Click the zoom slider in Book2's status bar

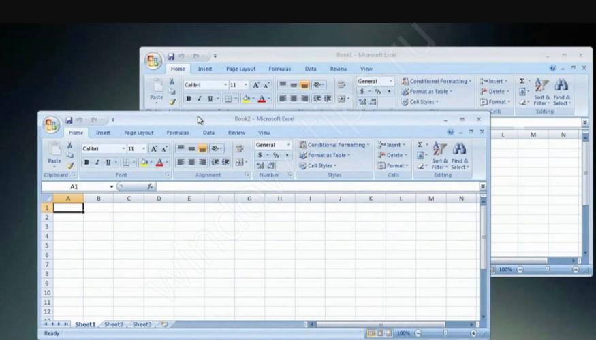click(x=445, y=333)
